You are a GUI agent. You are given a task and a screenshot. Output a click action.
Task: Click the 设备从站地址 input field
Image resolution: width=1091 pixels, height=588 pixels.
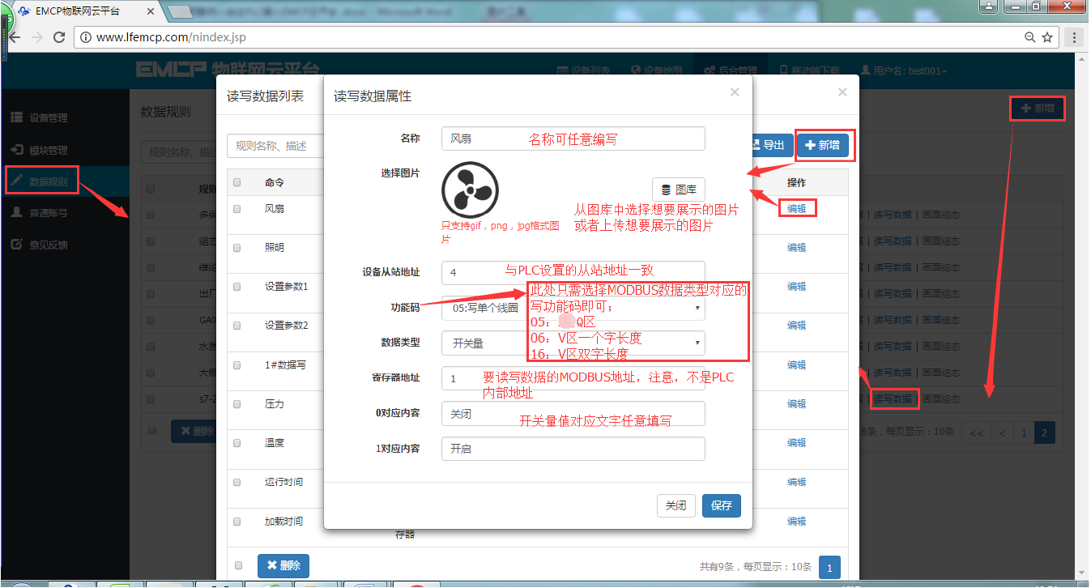(x=573, y=273)
